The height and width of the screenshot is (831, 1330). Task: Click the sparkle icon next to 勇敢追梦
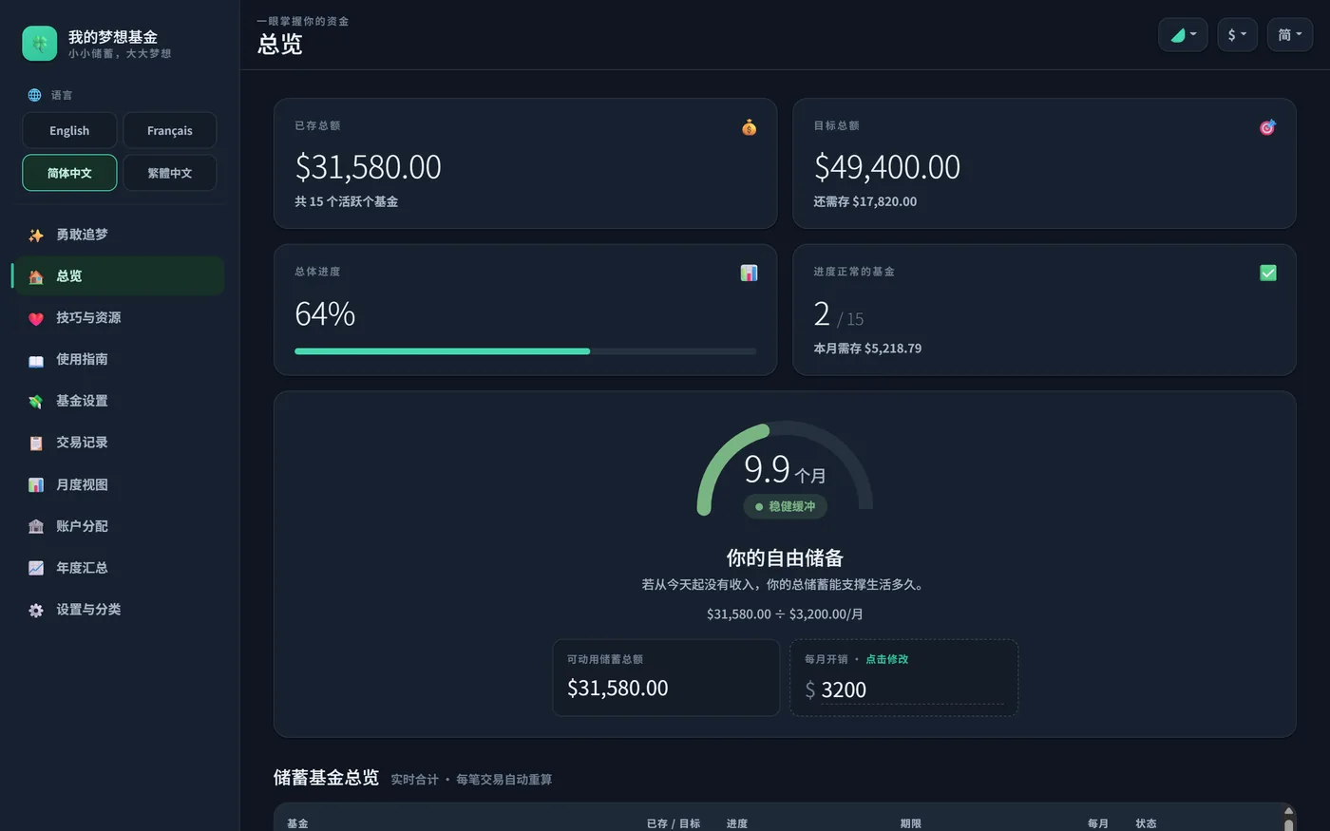(36, 235)
